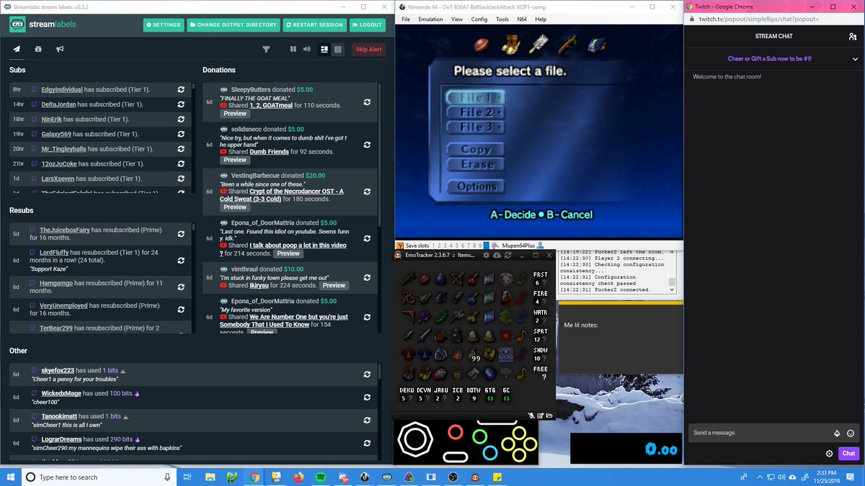Replay VestingBarbecue donation alert

pyautogui.click(x=367, y=192)
